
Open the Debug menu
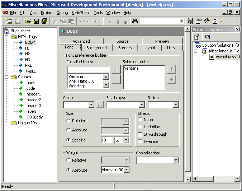[62, 13]
